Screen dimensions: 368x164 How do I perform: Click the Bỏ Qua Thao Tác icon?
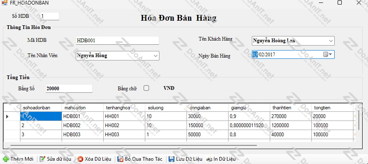[x=121, y=159]
